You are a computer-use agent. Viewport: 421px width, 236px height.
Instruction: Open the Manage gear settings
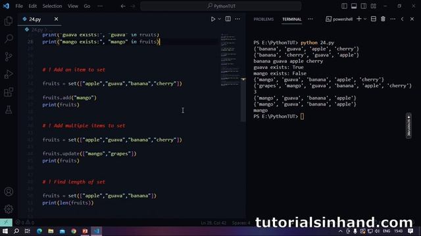[9, 209]
